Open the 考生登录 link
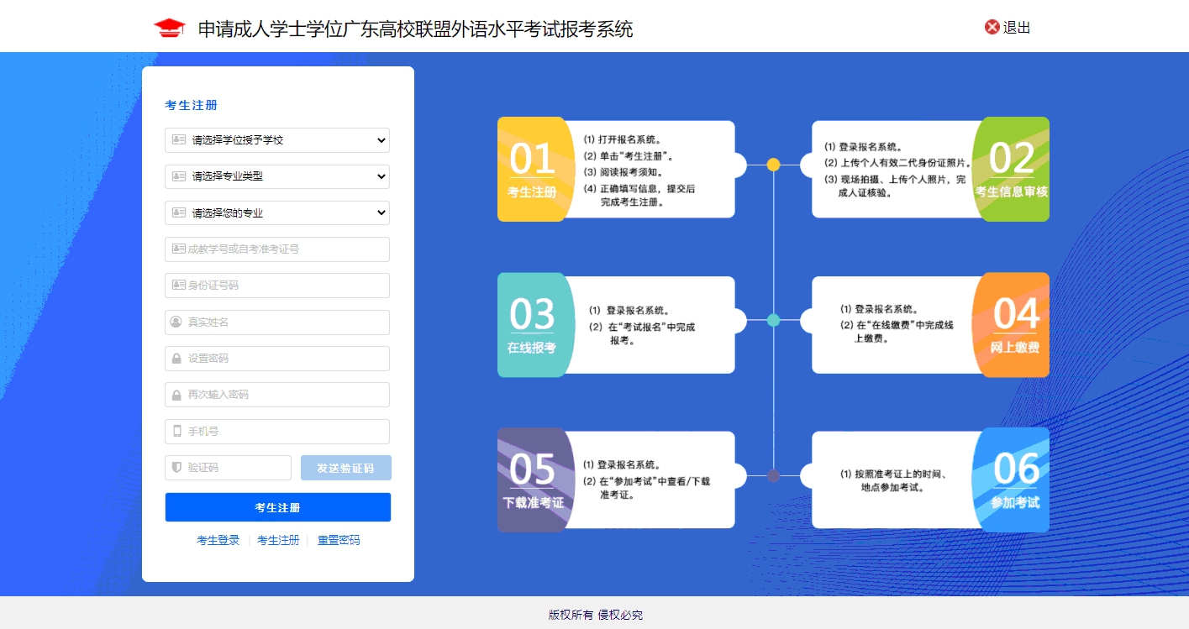This screenshot has height=629, width=1189. (x=218, y=540)
